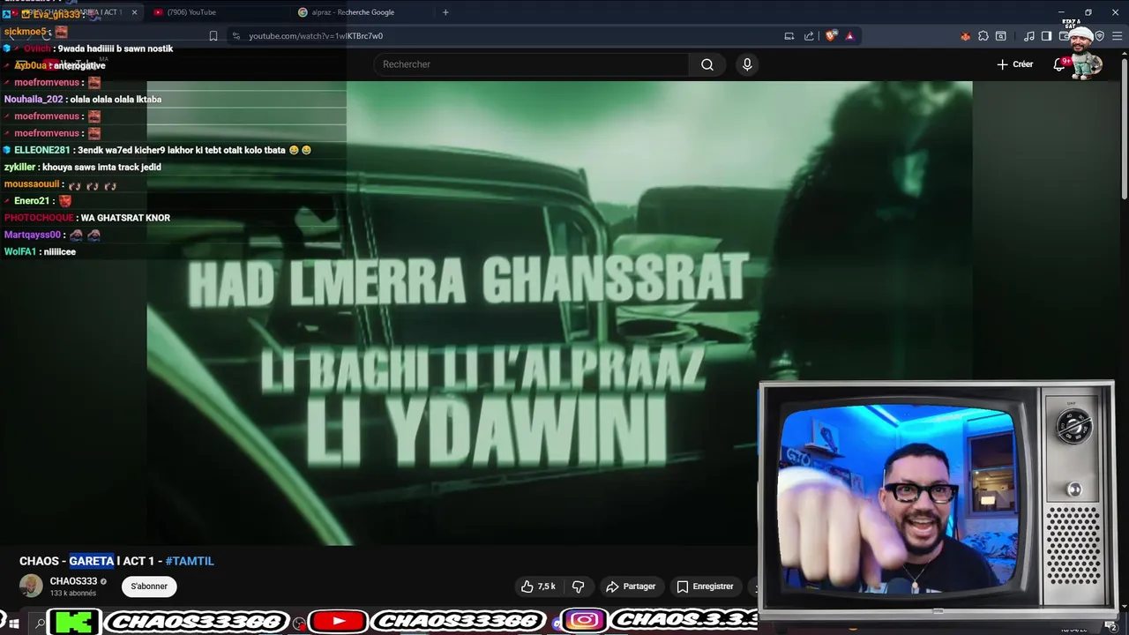Bookmark this page using the bookmark icon
The height and width of the screenshot is (635, 1129).
213,36
